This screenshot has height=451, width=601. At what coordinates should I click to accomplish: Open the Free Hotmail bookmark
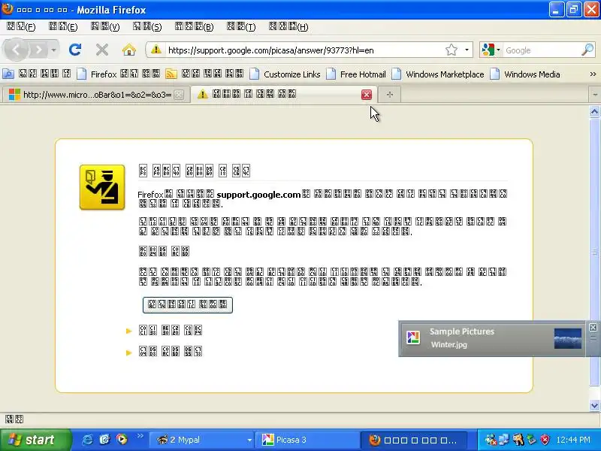point(356,74)
